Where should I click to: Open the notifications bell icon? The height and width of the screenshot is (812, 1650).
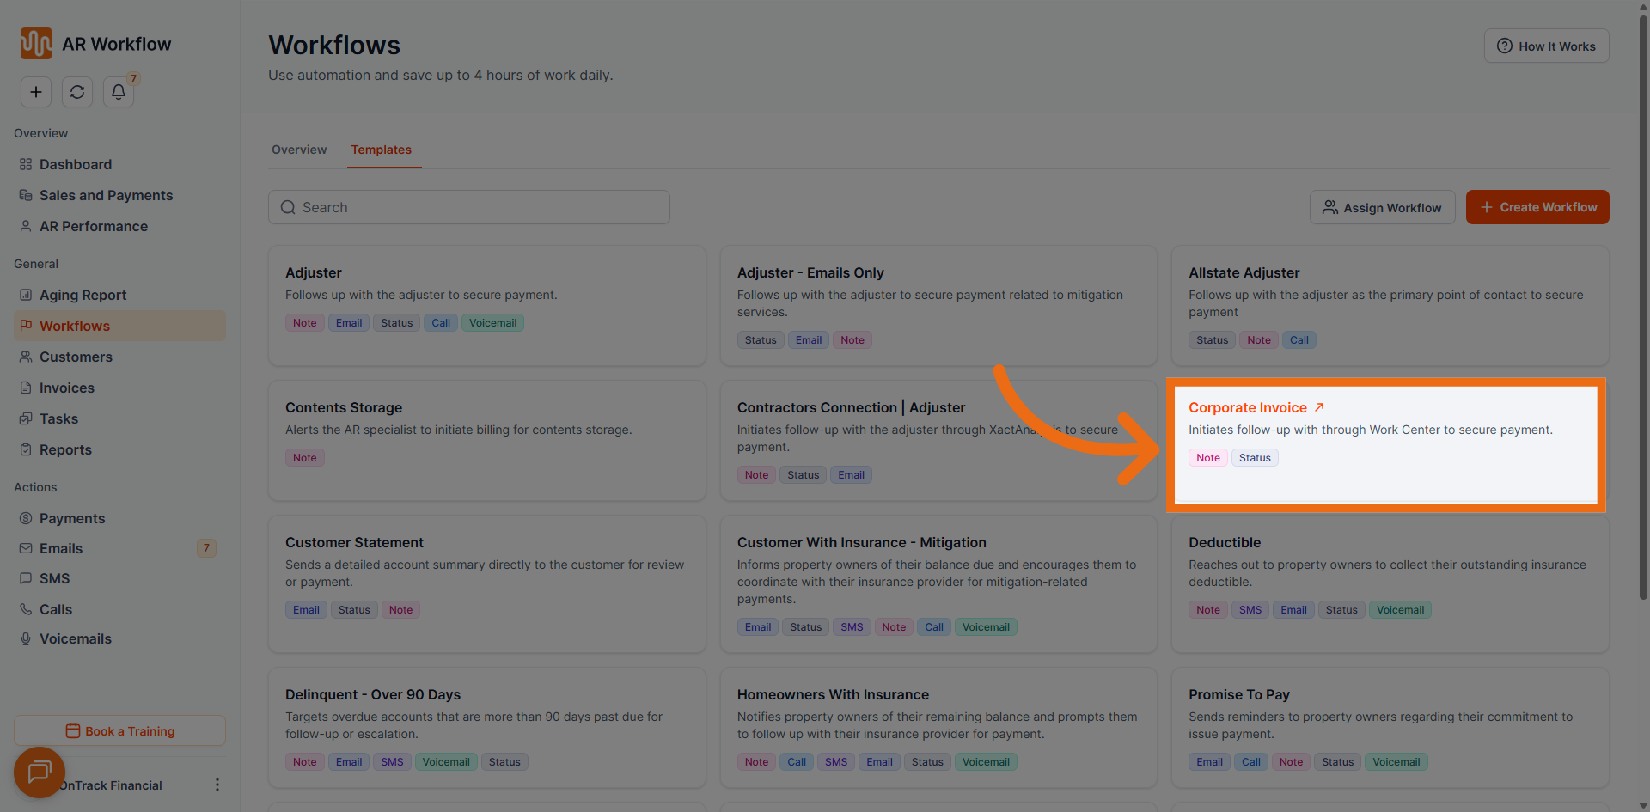119,92
